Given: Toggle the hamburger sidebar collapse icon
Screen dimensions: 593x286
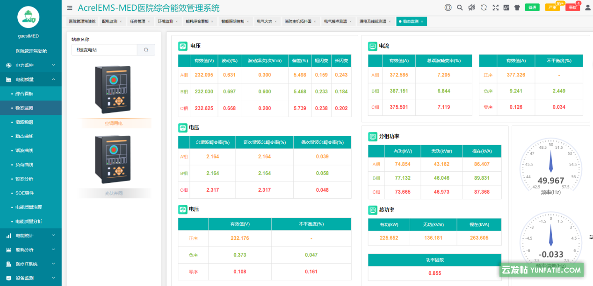Looking at the screenshot, I should [70, 8].
